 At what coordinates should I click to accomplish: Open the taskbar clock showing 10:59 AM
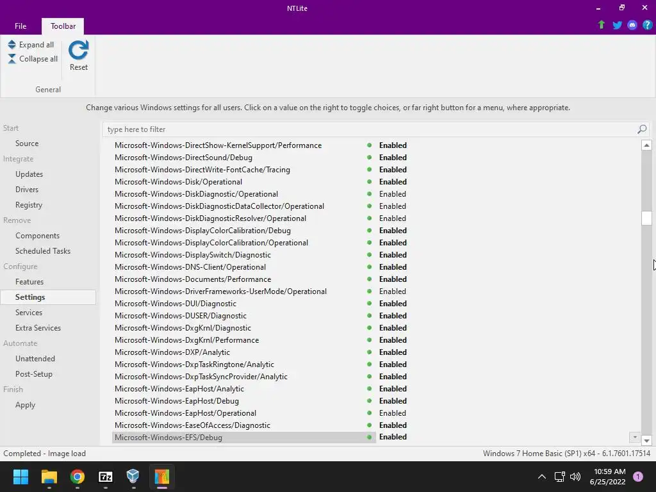click(607, 477)
